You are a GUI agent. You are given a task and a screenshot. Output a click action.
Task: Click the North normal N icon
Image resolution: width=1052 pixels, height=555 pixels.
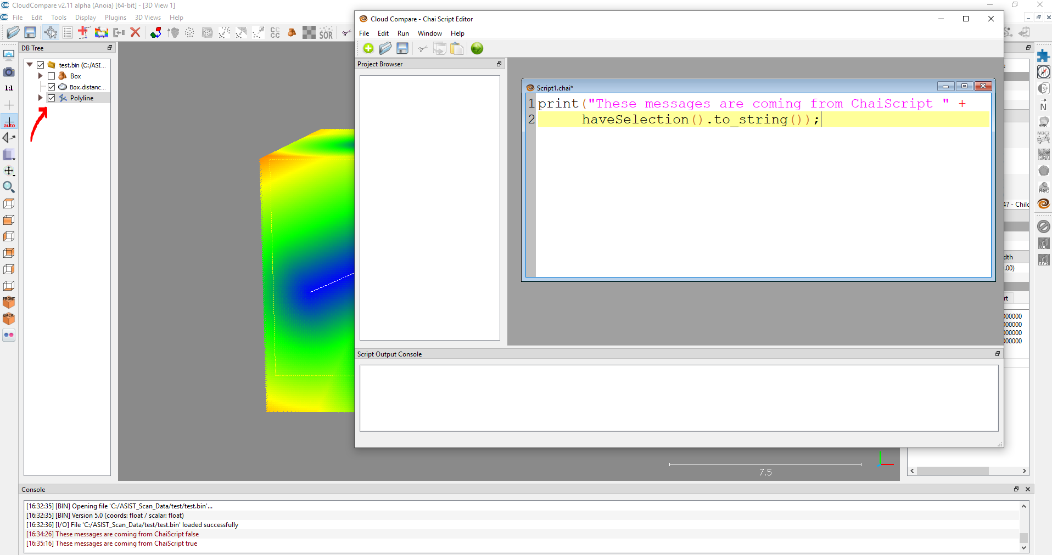click(1044, 105)
